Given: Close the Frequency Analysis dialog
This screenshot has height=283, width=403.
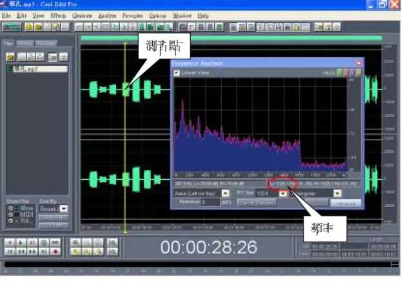Looking at the screenshot, I should [x=359, y=63].
